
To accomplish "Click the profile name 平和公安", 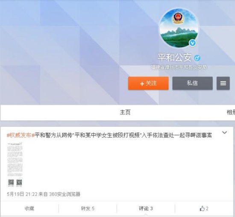I will point(175,57).
